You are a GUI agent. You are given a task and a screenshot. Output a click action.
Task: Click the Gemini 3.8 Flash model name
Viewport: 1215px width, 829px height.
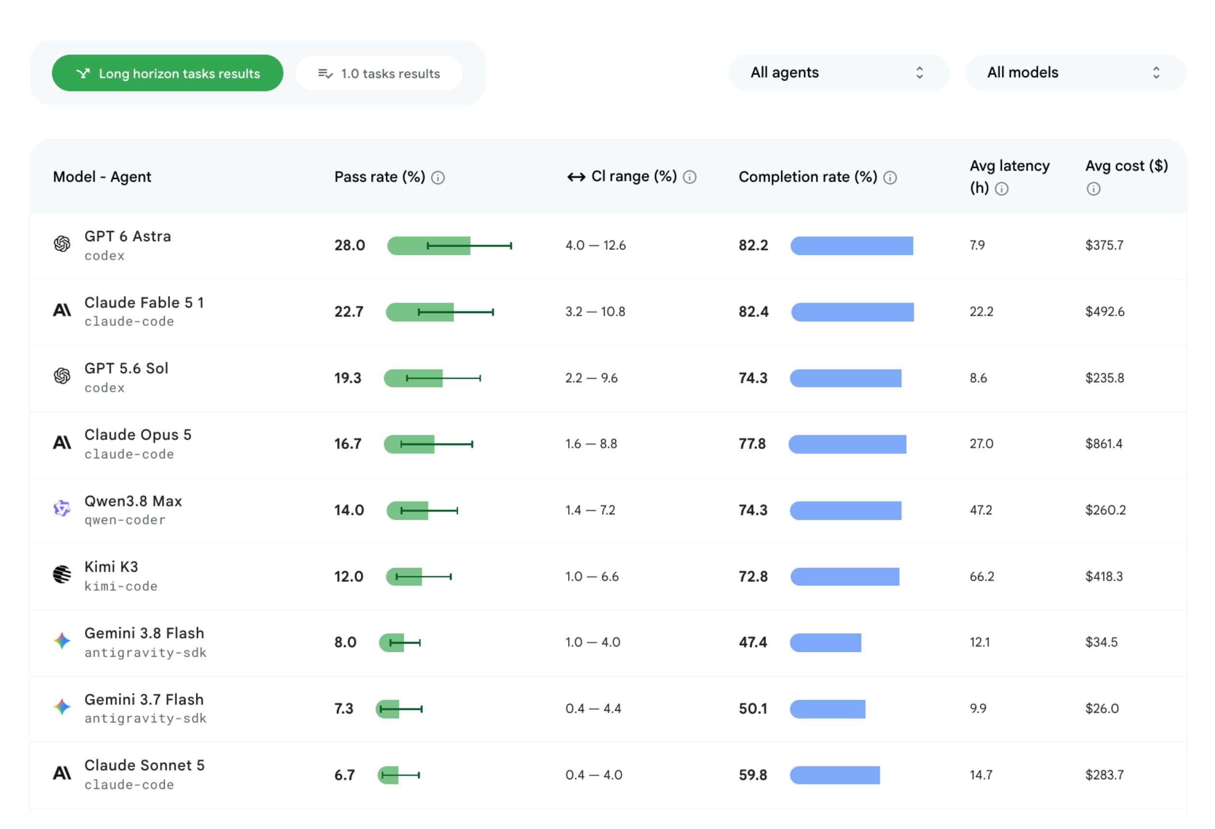point(144,633)
